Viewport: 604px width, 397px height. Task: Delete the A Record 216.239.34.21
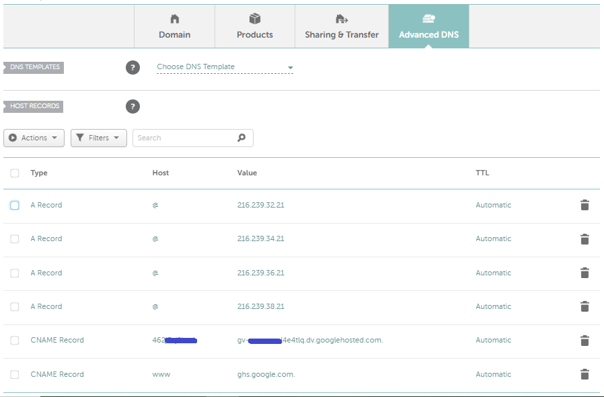(x=584, y=239)
